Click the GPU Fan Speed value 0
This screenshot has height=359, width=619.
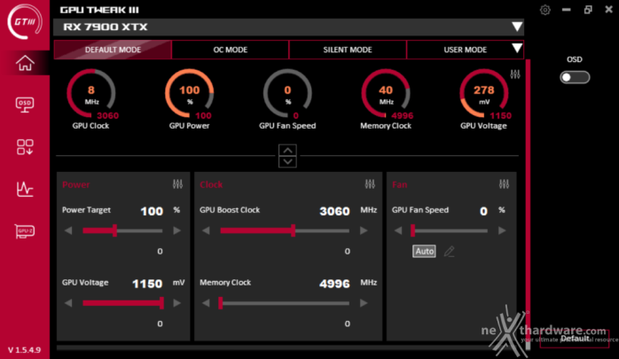point(483,211)
